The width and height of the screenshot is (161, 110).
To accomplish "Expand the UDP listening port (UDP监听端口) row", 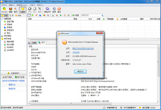I will [29, 75].
